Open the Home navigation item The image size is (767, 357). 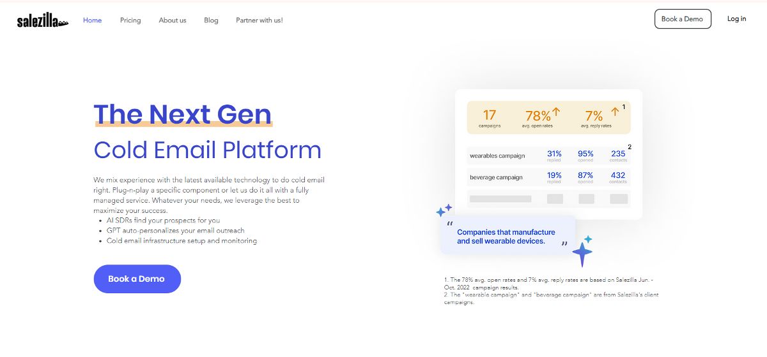coord(93,20)
